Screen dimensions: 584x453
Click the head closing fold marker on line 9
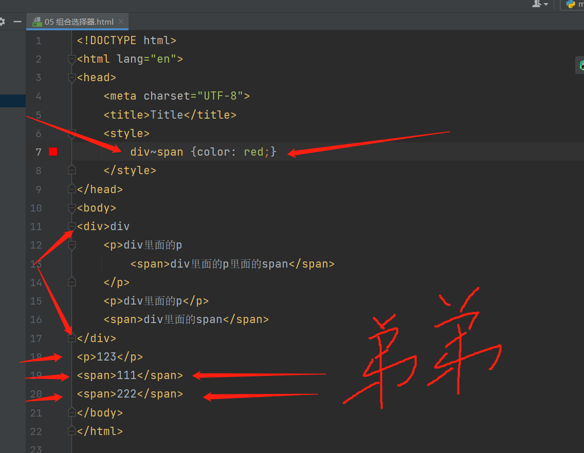tap(72, 189)
